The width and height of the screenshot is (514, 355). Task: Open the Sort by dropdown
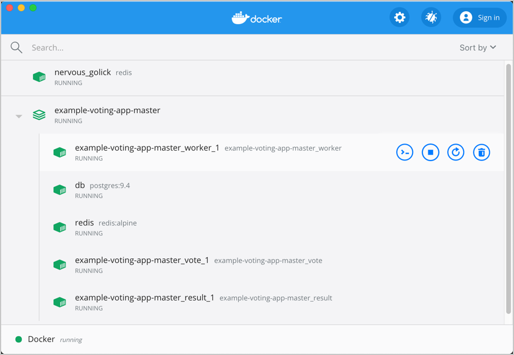[478, 47]
